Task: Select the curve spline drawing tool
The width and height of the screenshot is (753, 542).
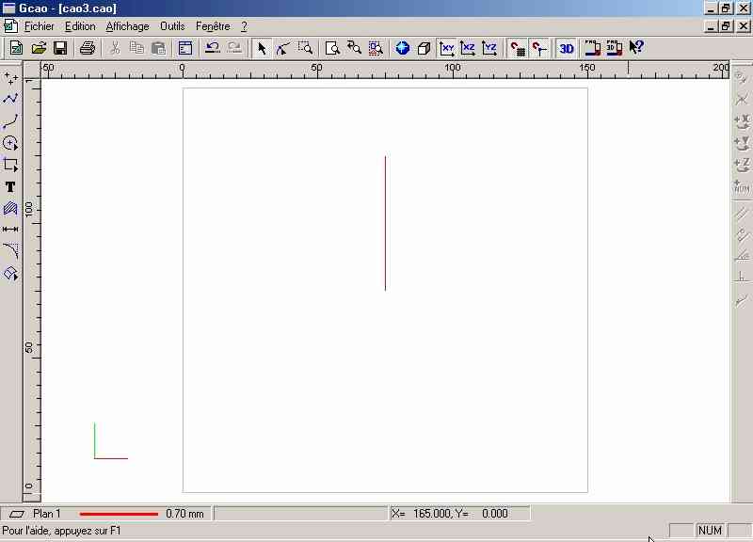Action: point(10,121)
